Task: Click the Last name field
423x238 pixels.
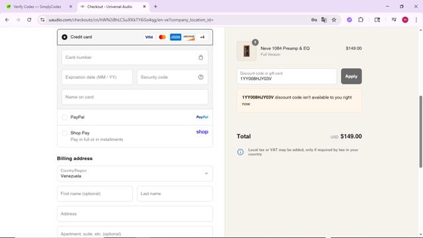Action: click(x=174, y=194)
